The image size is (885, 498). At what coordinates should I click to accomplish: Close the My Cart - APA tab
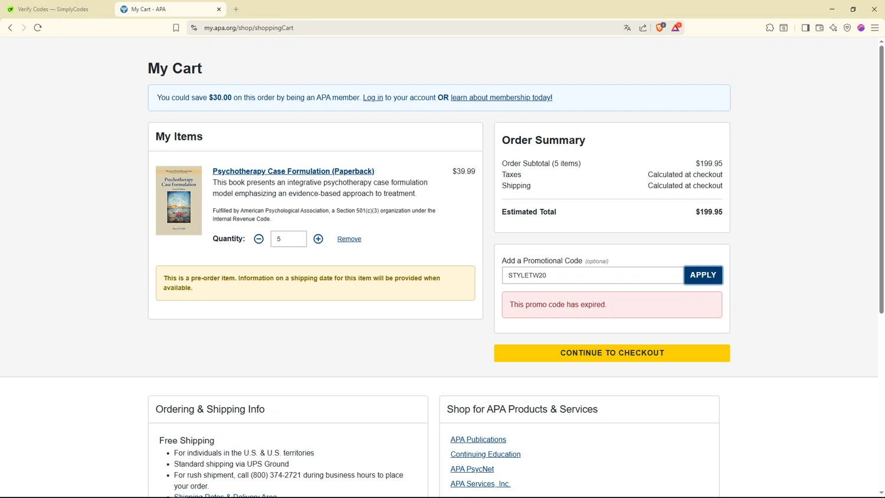[219, 9]
